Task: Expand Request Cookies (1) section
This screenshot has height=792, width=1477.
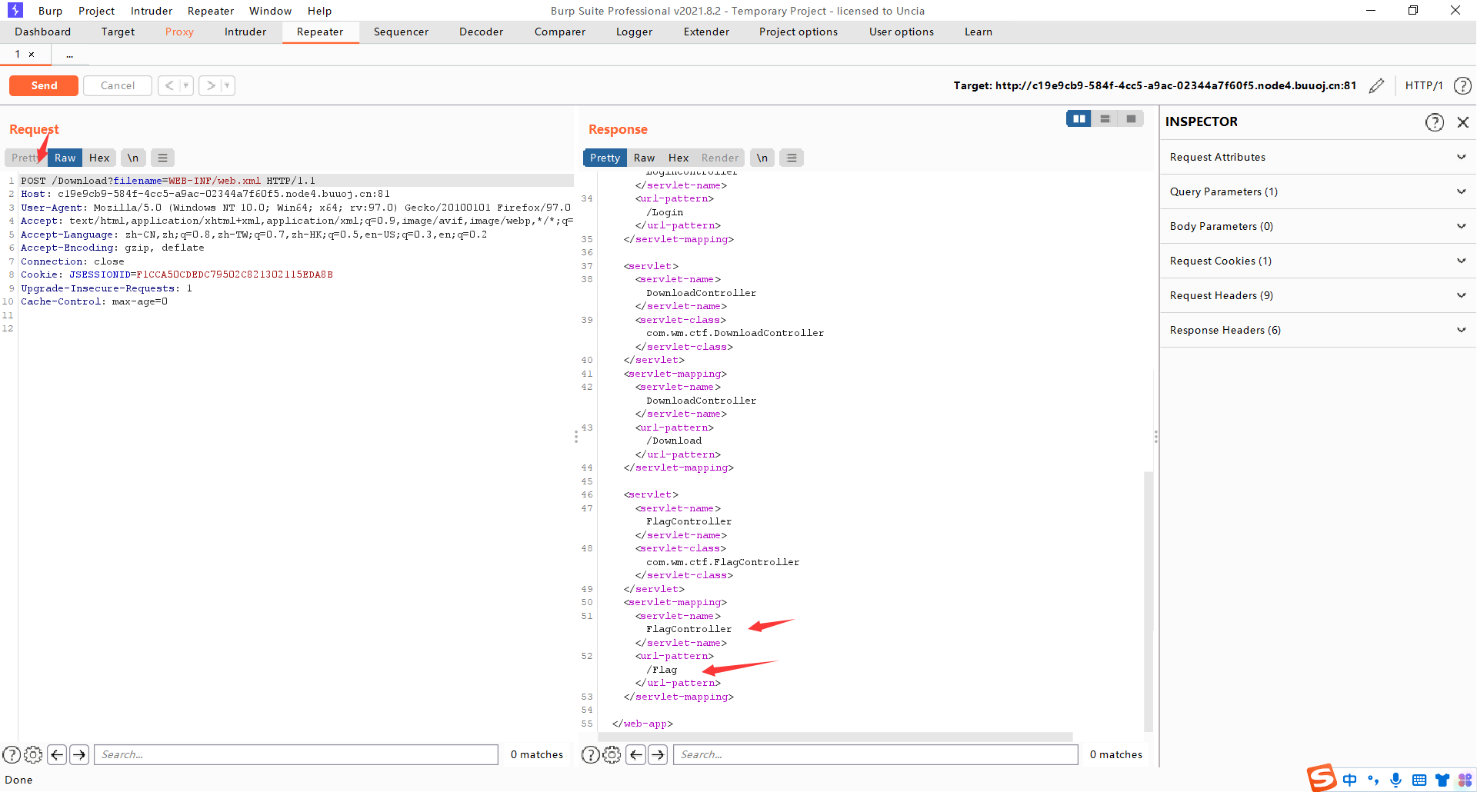Action: [1318, 261]
